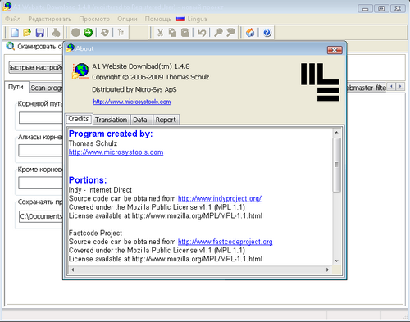This screenshot has height=322, width=410.
Task: Click the Cut scissors icon
Action: tap(160, 33)
